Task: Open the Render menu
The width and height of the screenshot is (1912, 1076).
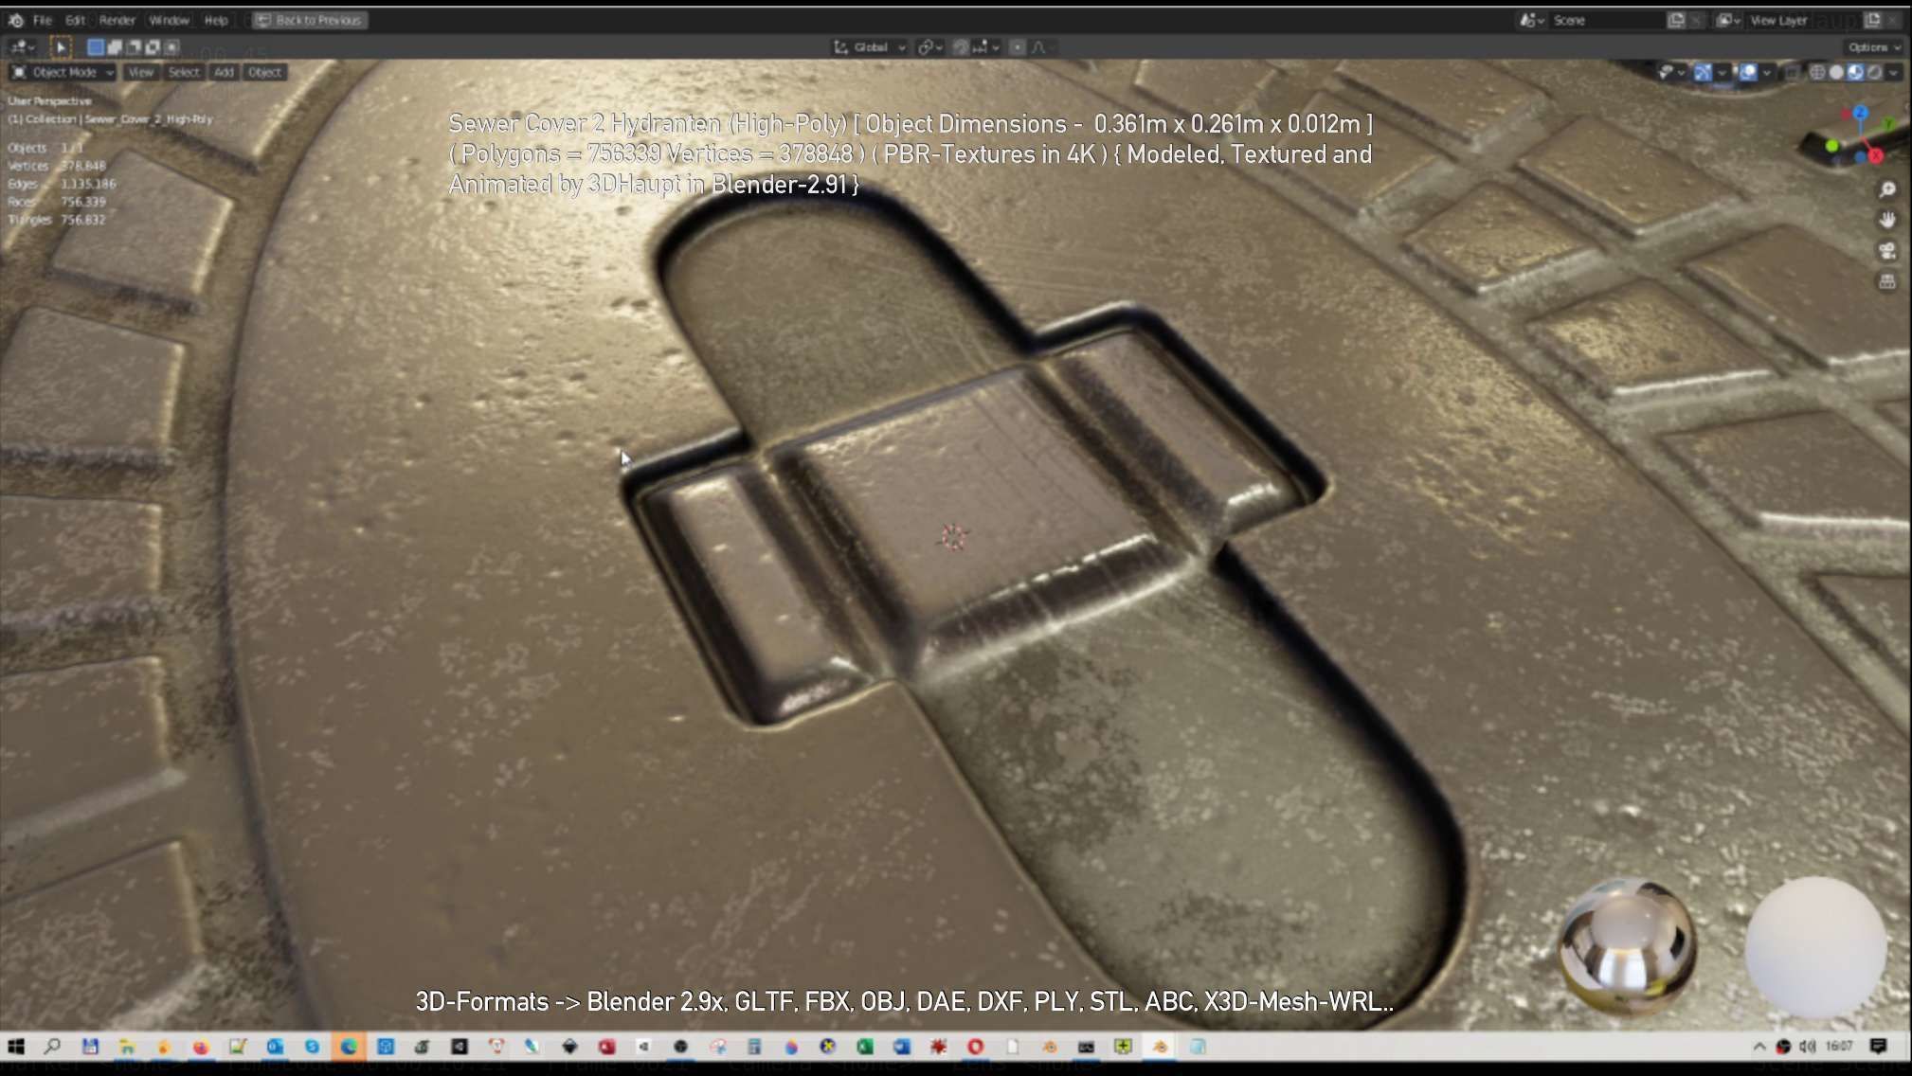Action: pos(117,20)
